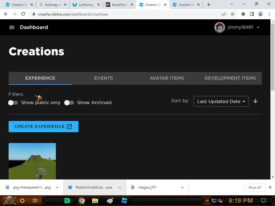Viewport: 275px width, 206px height.
Task: Share this page using the share icon
Action: 224,14
